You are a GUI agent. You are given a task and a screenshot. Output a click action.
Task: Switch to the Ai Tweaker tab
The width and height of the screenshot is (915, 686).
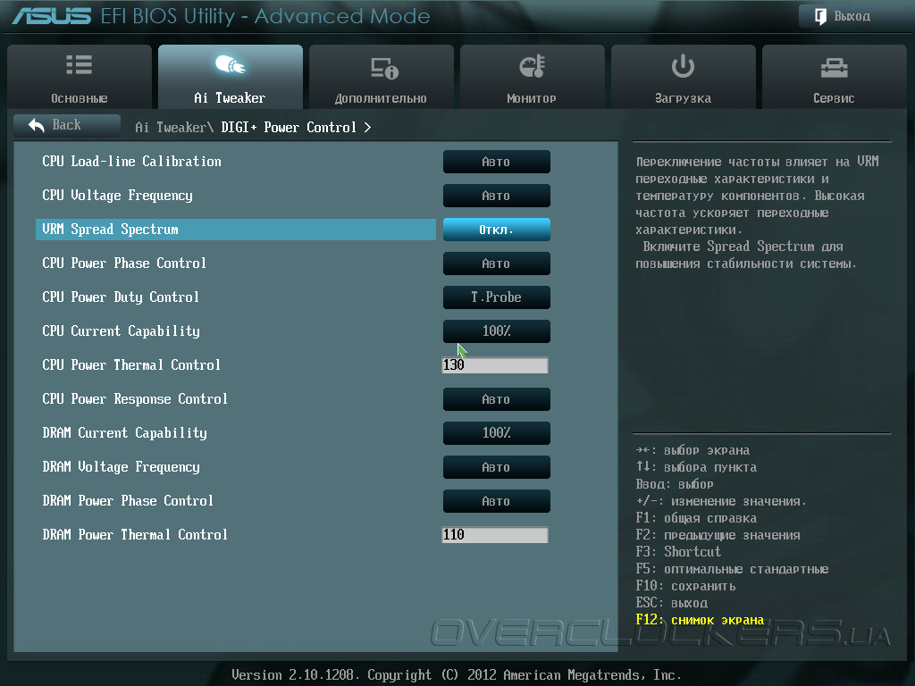point(230,77)
